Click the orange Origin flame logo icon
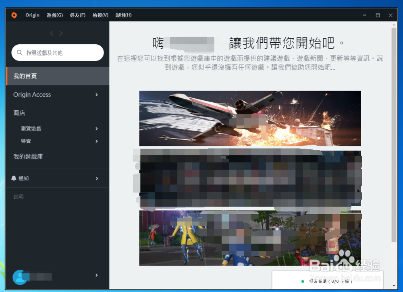Image resolution: width=403 pixels, height=292 pixels. [15, 15]
